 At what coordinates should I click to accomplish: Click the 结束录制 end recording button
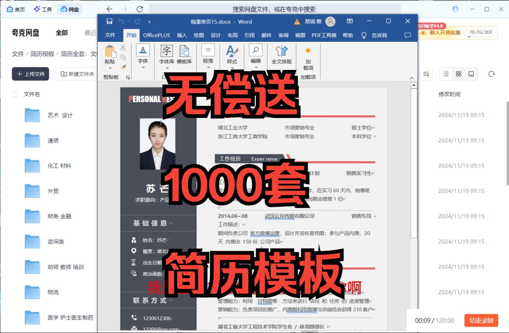tap(481, 320)
